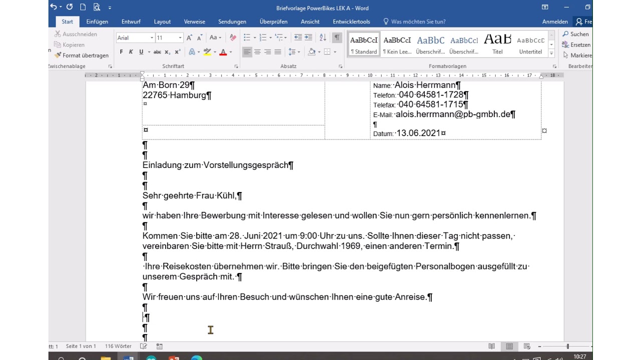This screenshot has height=360, width=641.
Task: Open the Einfügen tab
Action: pos(97,21)
